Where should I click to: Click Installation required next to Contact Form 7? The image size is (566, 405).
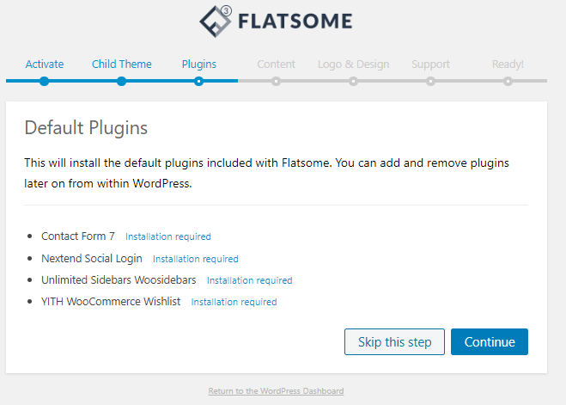tap(168, 236)
